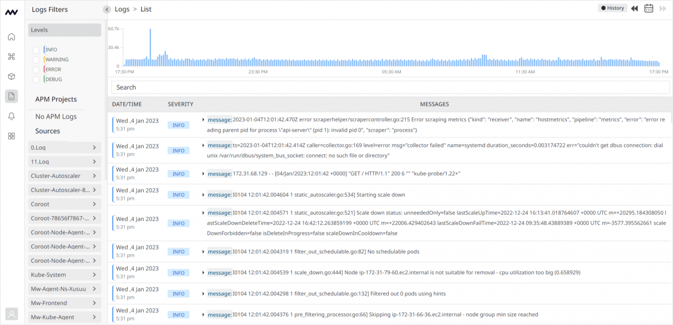
Task: Click the Middleware logo at top left
Action: point(11,11)
